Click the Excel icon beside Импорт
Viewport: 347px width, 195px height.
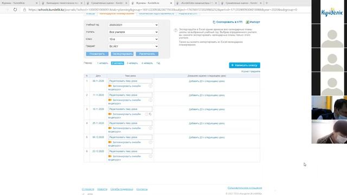coord(248,22)
